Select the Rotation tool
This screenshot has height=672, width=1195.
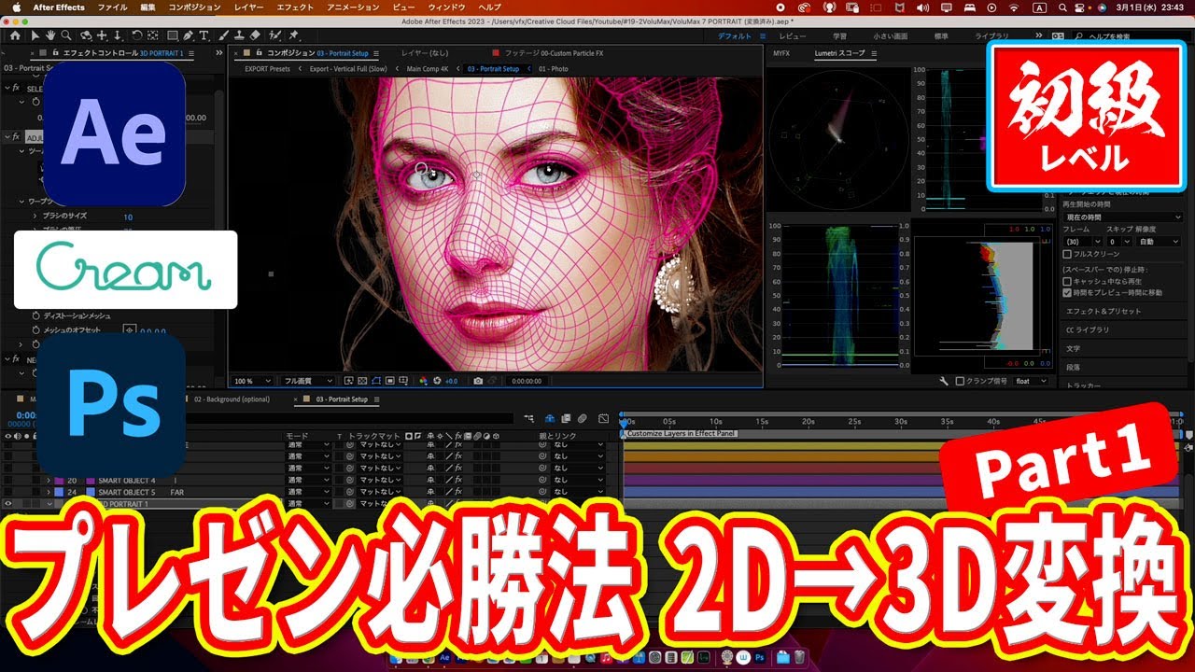click(x=137, y=36)
